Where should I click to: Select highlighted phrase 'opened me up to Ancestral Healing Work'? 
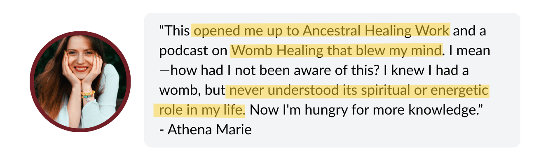pyautogui.click(x=321, y=30)
